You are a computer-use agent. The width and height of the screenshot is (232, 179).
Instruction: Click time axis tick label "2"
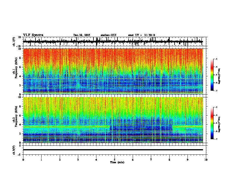tap(60, 160)
